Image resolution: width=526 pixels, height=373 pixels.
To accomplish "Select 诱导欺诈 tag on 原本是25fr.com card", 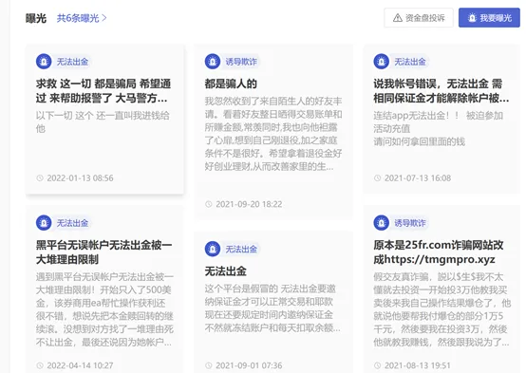I will [409, 223].
